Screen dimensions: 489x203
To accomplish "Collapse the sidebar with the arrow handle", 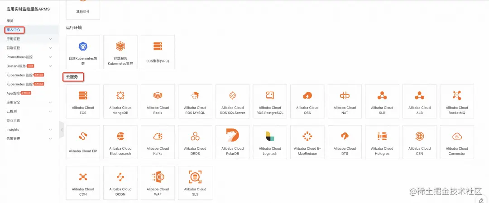I will tap(62, 130).
